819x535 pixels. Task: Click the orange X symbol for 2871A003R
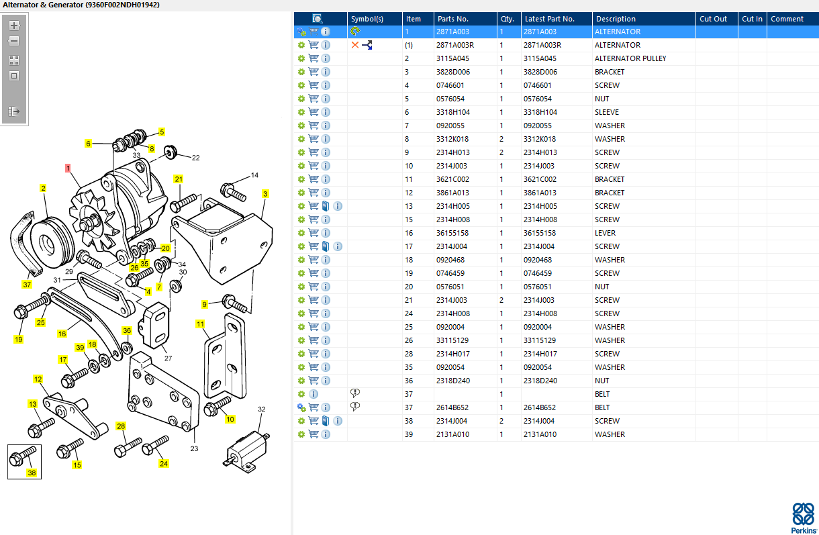coord(355,45)
